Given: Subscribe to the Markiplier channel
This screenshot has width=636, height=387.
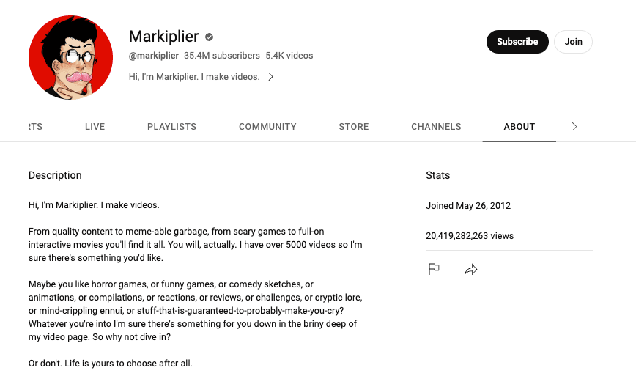Looking at the screenshot, I should coord(517,42).
